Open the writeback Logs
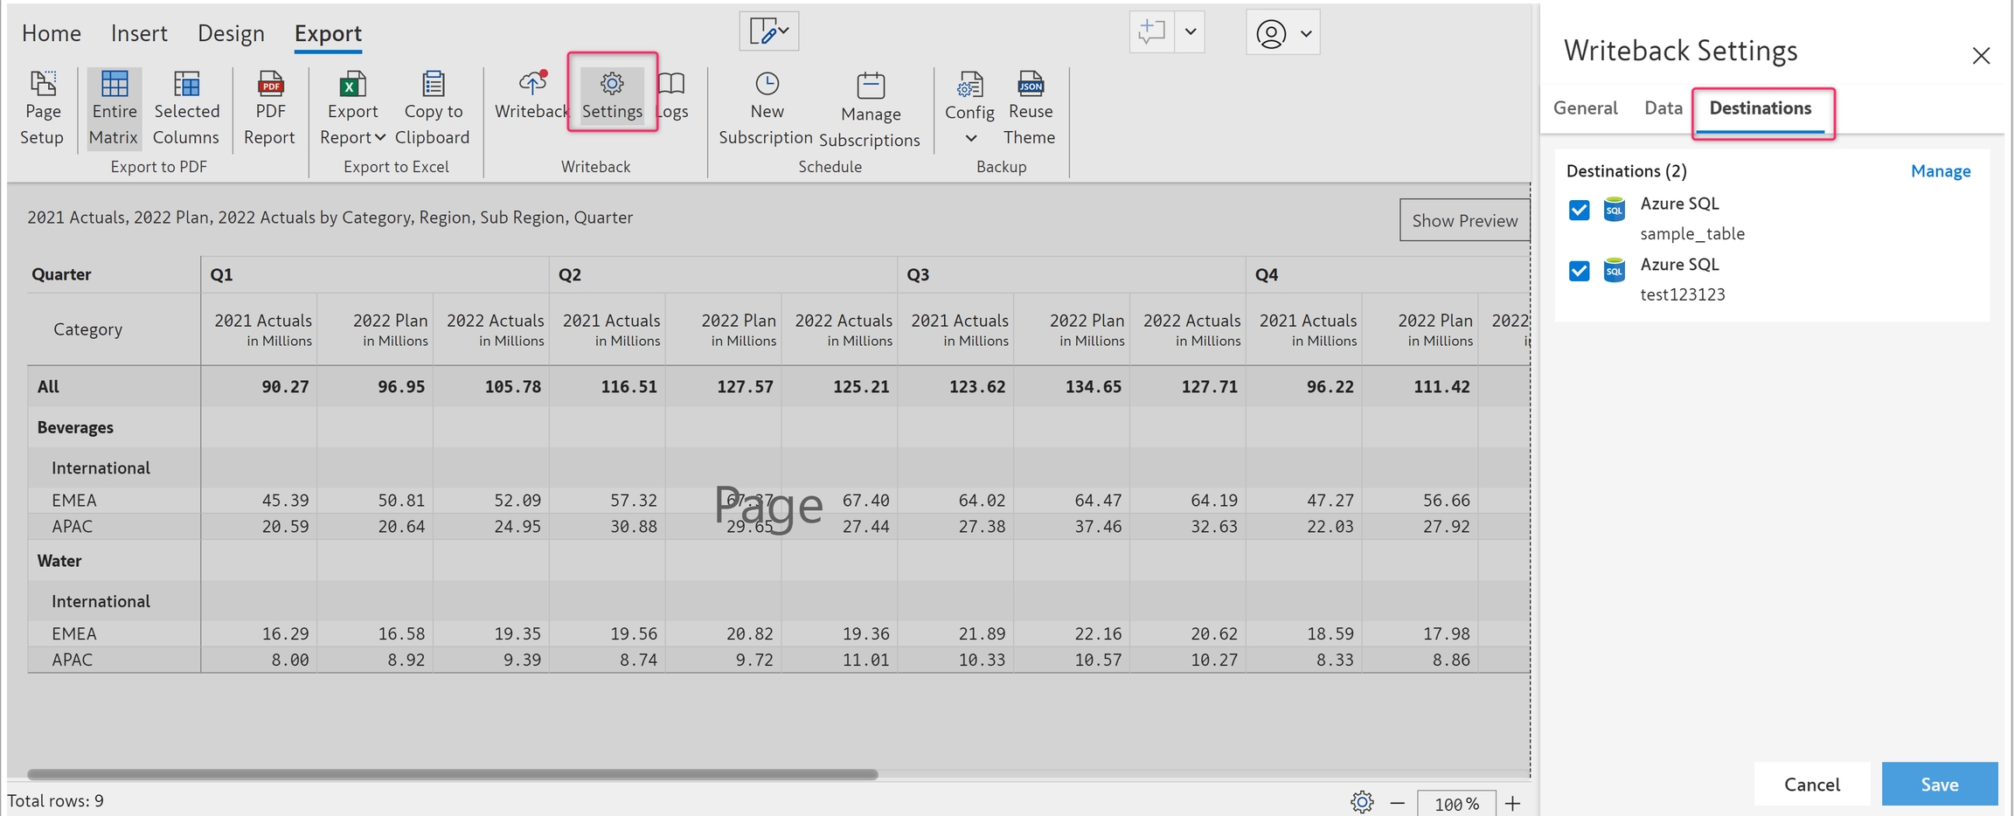Screen dimensions: 2014x816 (x=672, y=94)
